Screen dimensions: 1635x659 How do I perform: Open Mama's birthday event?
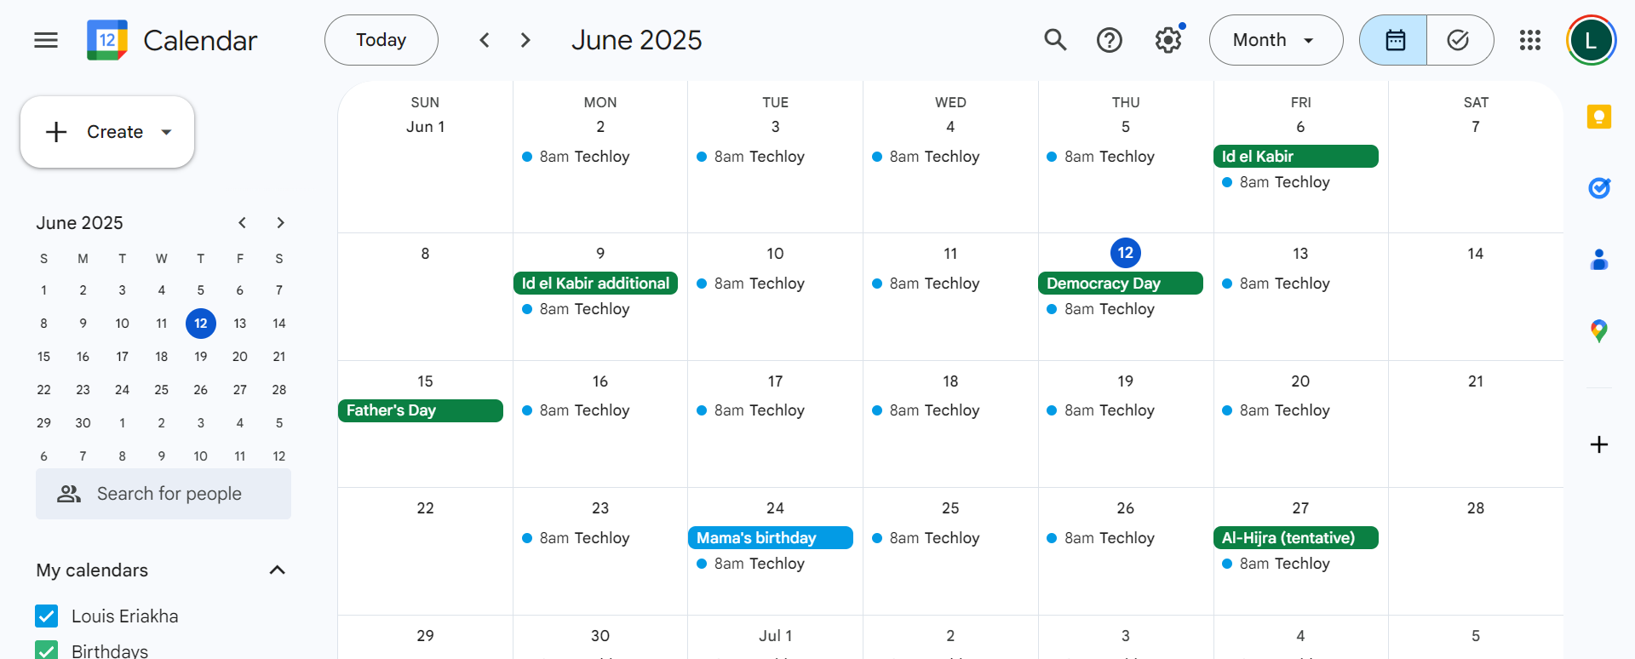(770, 538)
